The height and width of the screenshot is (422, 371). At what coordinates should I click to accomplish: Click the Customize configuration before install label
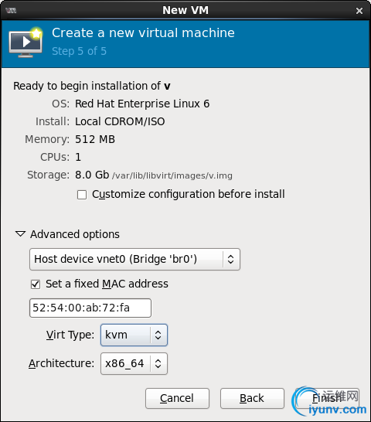pos(189,194)
